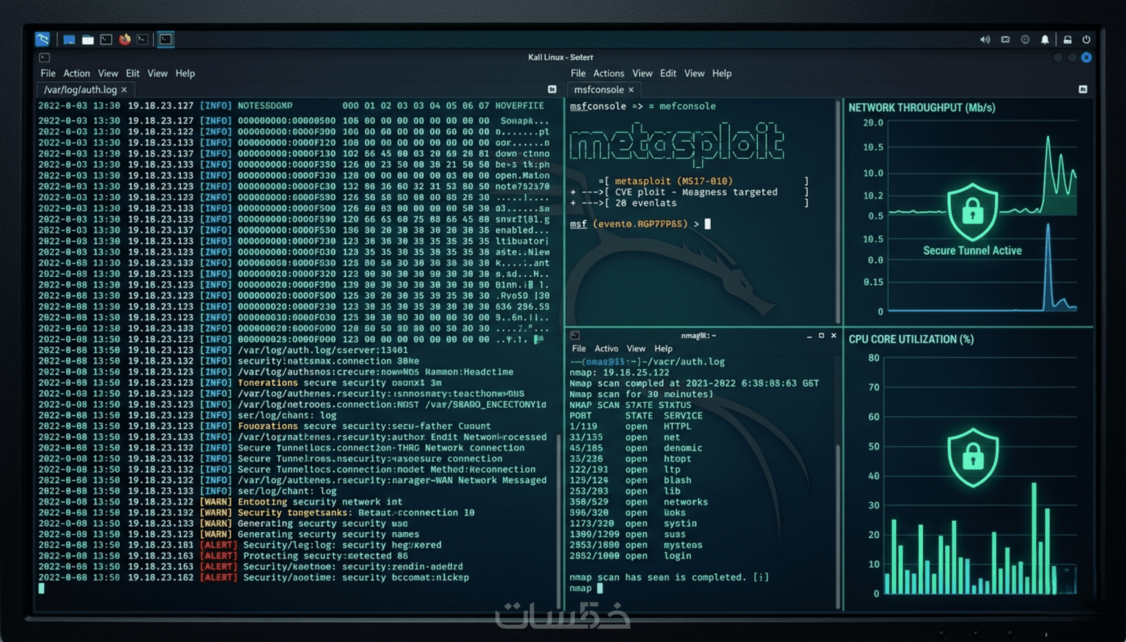Select the highlighted active terminal taskbar button
1126x642 pixels.
pyautogui.click(x=166, y=40)
